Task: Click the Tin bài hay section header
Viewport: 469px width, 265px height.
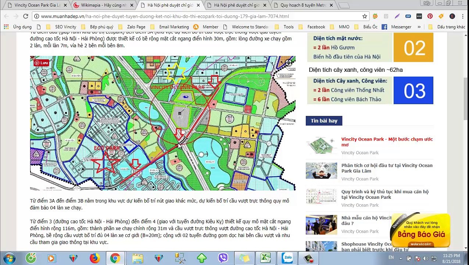Action: [324, 121]
